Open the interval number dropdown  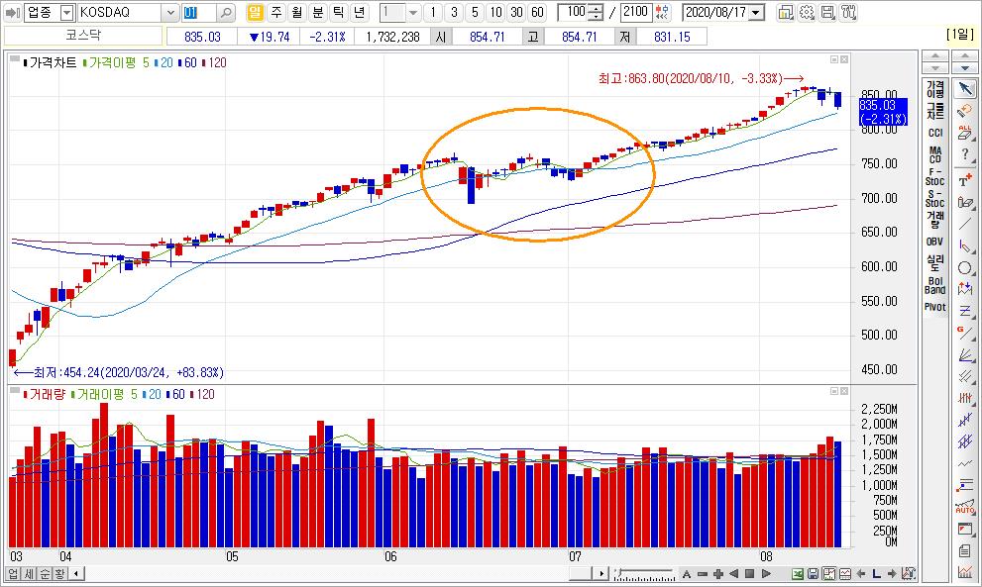click(412, 12)
